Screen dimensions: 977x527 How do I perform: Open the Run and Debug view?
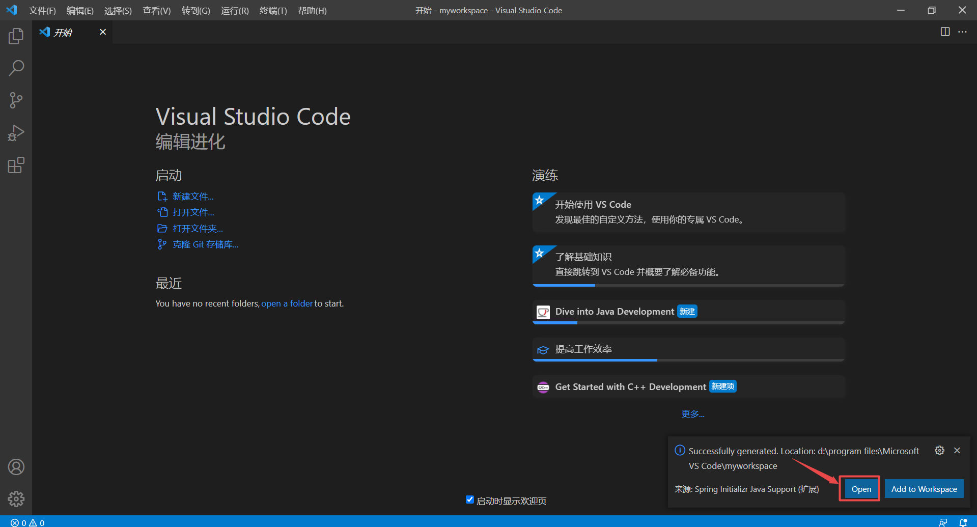(x=16, y=133)
